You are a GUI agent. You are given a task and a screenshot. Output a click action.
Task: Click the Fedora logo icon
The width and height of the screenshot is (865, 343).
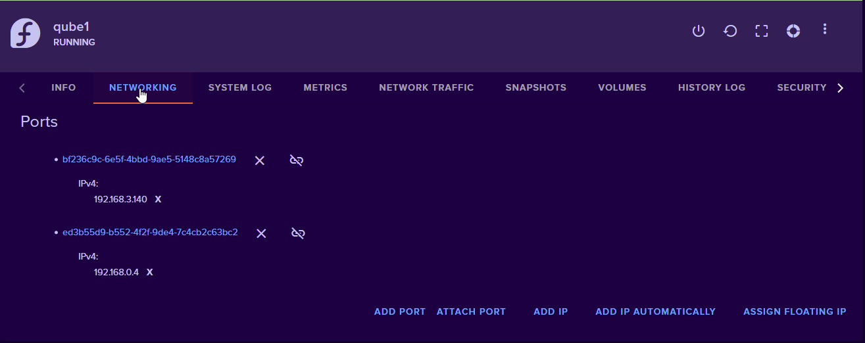pyautogui.click(x=25, y=34)
